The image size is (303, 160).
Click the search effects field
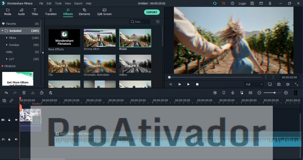click(139, 22)
